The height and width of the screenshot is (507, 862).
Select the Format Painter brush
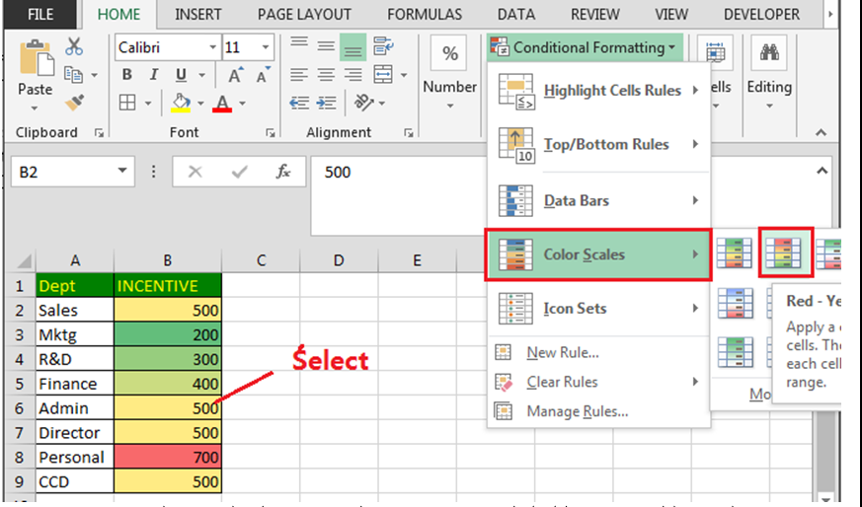(74, 103)
